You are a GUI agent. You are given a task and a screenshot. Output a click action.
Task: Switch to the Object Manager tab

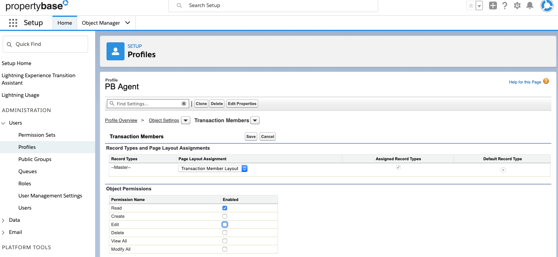coord(101,23)
